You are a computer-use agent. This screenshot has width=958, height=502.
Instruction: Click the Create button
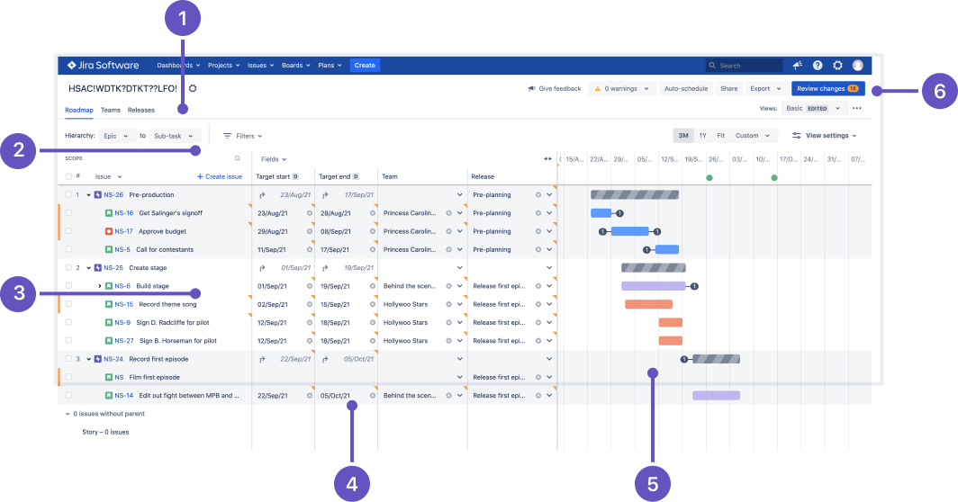click(x=365, y=66)
